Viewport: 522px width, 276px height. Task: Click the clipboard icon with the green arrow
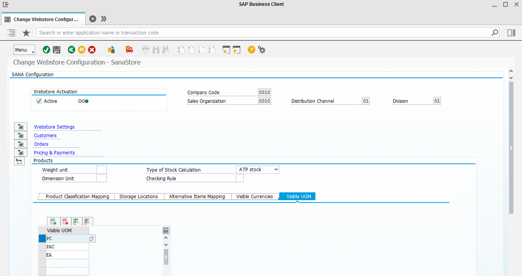tap(111, 50)
